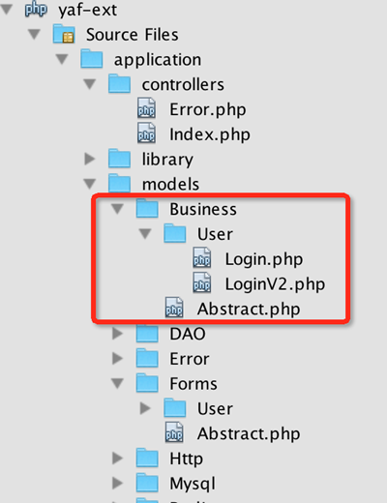Screen dimensions: 387x503
Task: Expand the User folder under Forms
Action: click(145, 408)
